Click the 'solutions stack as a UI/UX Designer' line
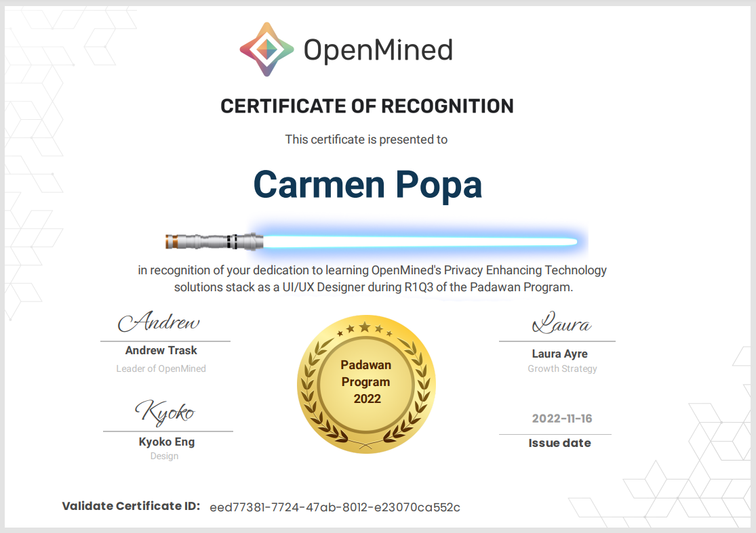Image resolution: width=756 pixels, height=533 pixels. [x=374, y=287]
